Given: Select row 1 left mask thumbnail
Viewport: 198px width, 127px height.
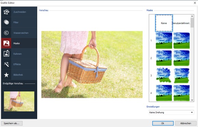Looking at the screenshot, I should pos(164,40).
